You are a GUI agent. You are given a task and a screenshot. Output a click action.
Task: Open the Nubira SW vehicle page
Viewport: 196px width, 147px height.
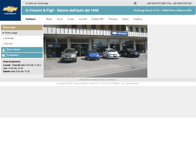pos(98,19)
